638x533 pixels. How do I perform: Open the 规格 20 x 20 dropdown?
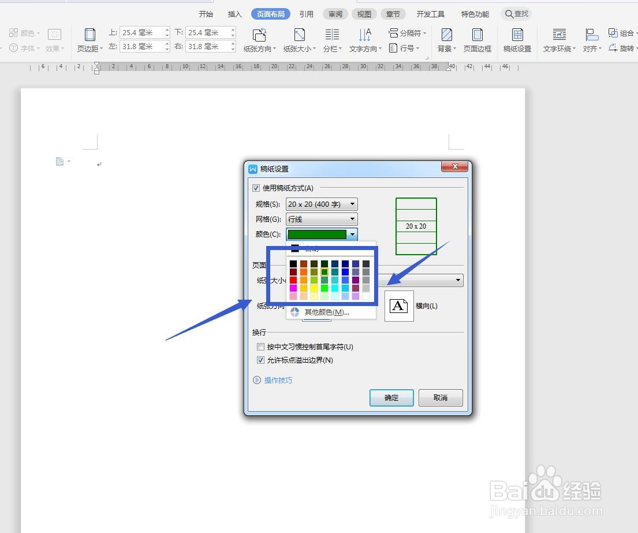click(x=322, y=204)
